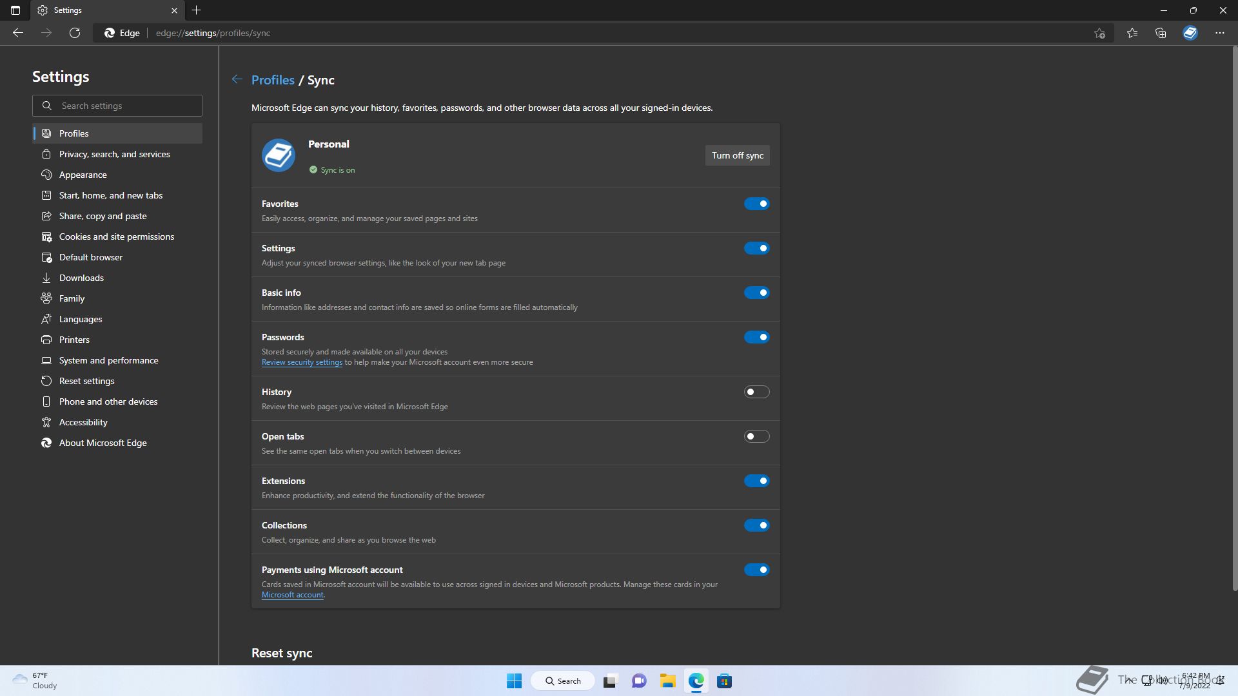The width and height of the screenshot is (1238, 696).
Task: Disable Basic info sync toggle
Action: point(757,293)
